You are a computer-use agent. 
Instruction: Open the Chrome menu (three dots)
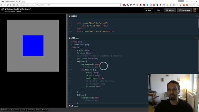click(x=197, y=5)
